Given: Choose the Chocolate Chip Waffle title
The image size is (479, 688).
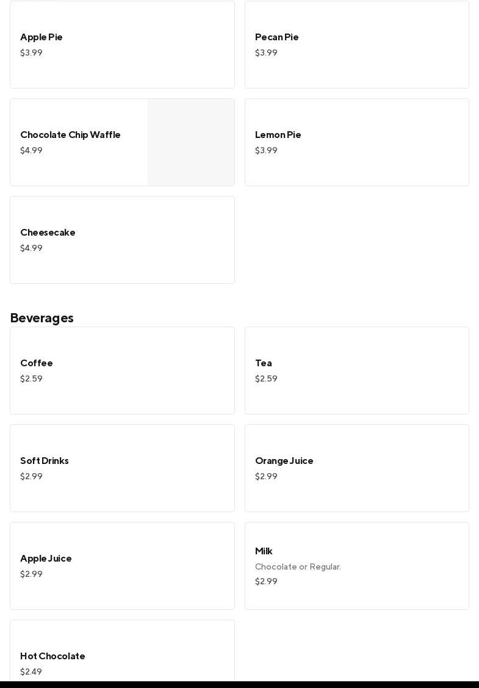Looking at the screenshot, I should 70,135.
